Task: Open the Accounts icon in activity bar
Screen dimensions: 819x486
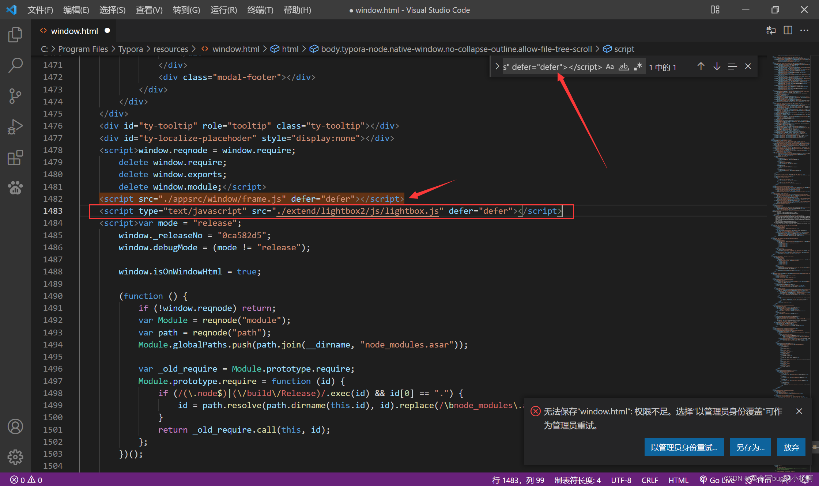Action: pos(15,426)
